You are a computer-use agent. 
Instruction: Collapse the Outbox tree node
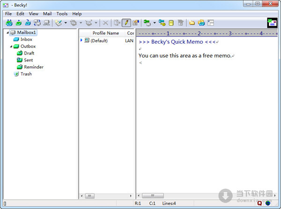[11, 46]
